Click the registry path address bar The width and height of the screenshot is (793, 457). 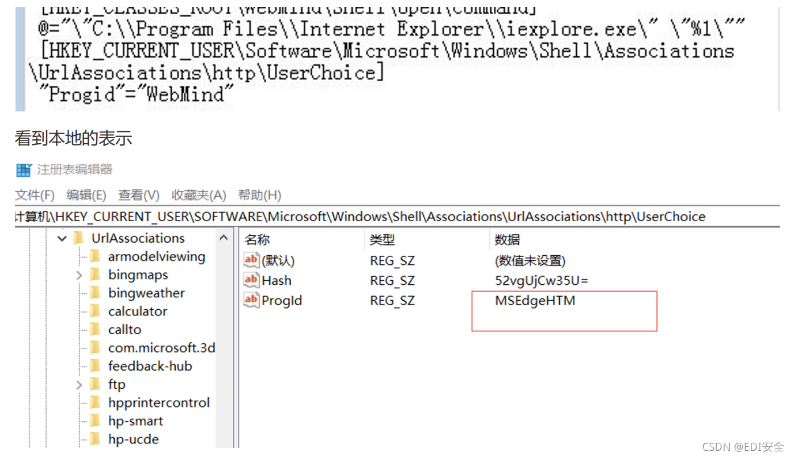397,217
